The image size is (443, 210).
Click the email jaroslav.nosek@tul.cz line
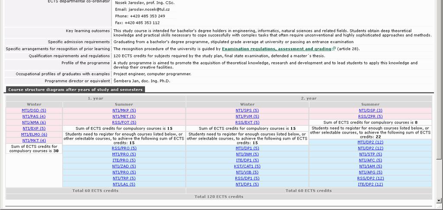tap(142, 10)
